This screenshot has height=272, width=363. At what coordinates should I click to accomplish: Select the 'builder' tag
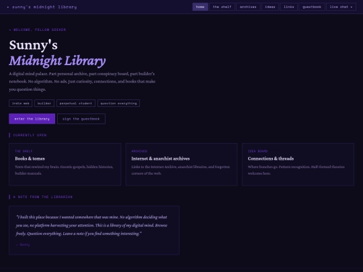pos(44,103)
